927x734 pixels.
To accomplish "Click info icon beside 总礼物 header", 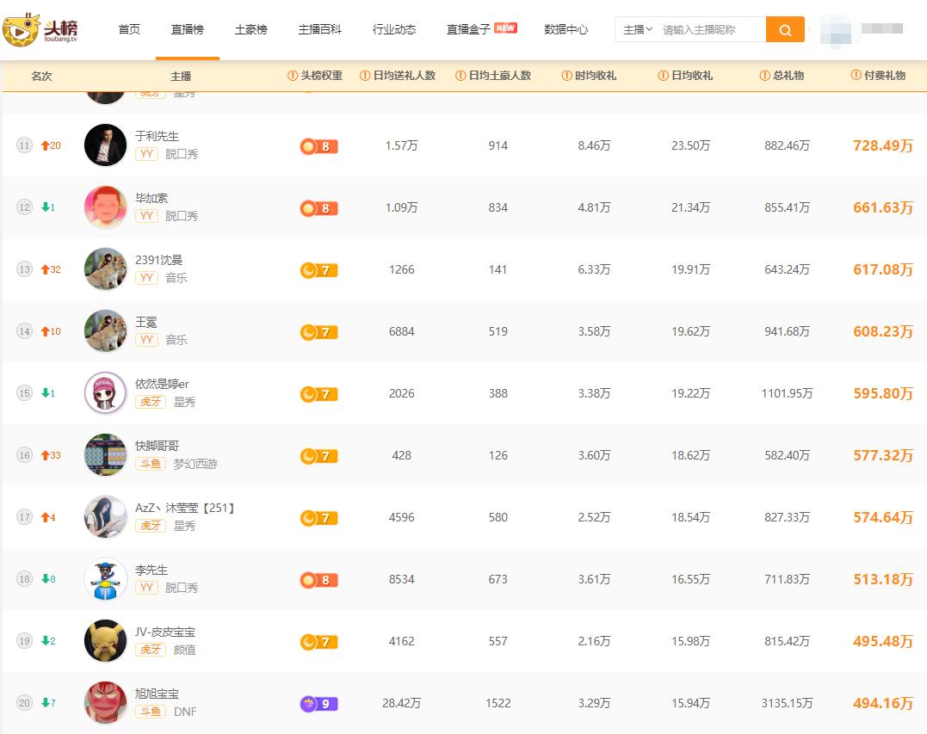I will coord(764,76).
